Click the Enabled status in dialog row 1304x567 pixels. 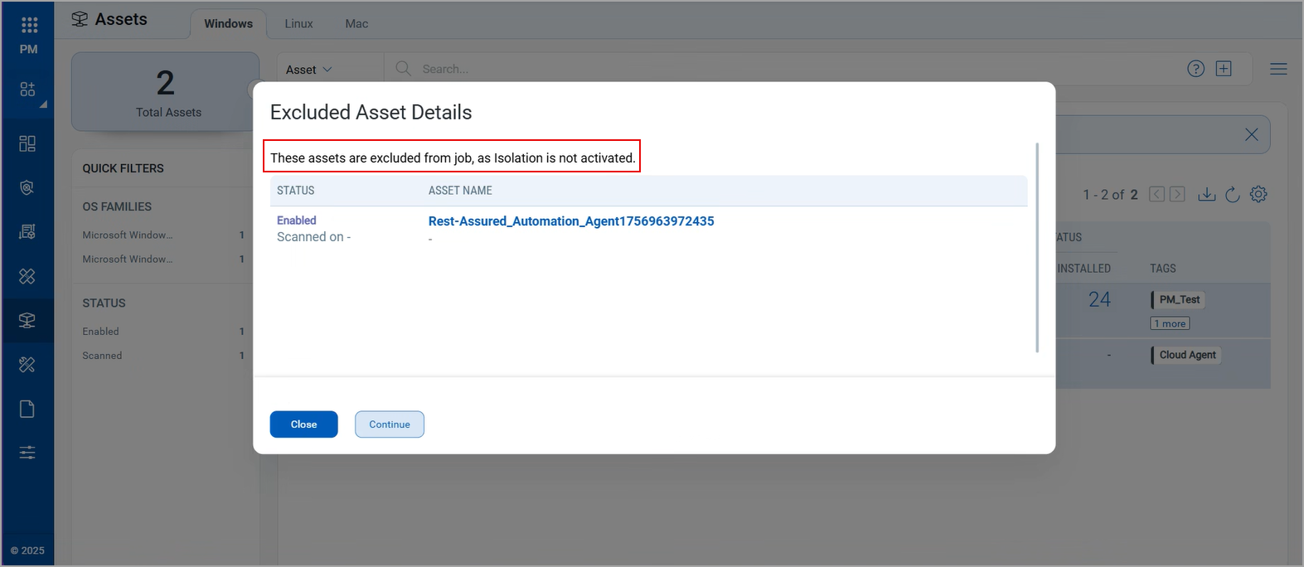[x=297, y=220]
